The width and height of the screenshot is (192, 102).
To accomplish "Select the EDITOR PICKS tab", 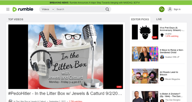I will click(140, 19).
